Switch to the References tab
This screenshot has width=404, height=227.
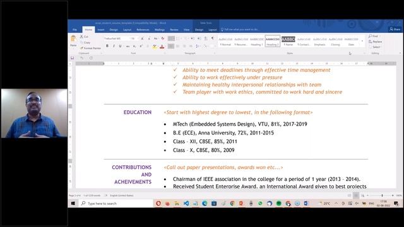coord(143,30)
